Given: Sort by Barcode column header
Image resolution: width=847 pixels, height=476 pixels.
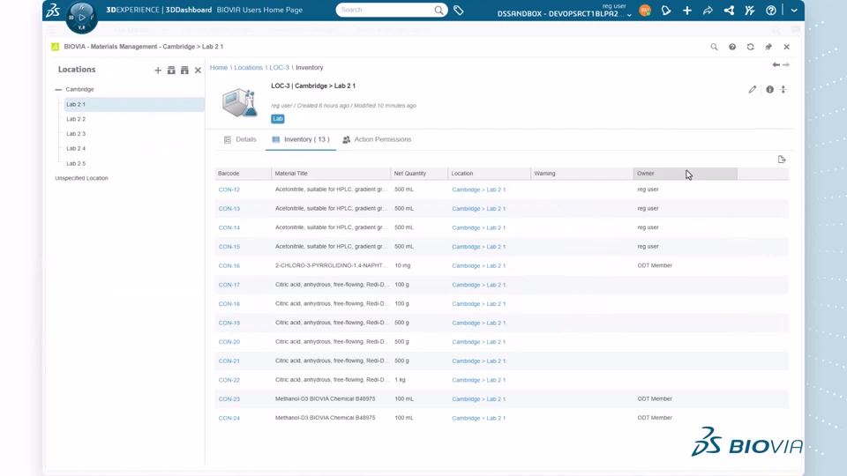Looking at the screenshot, I should point(244,174).
